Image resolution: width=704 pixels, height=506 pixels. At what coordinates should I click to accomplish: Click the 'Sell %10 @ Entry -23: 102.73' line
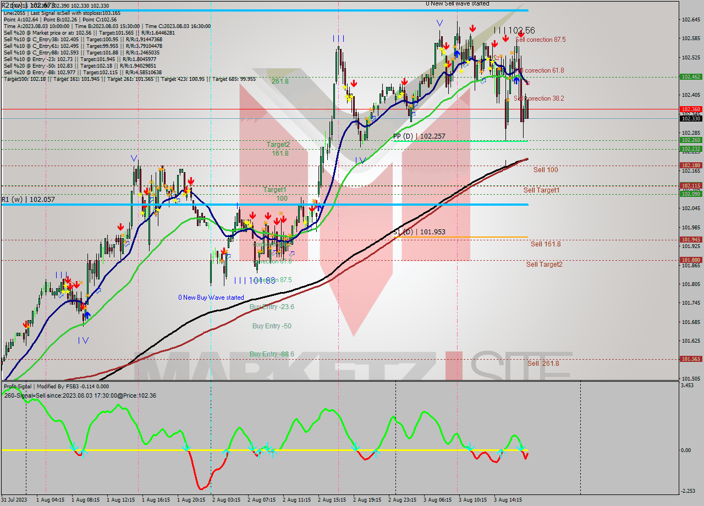click(x=81, y=59)
